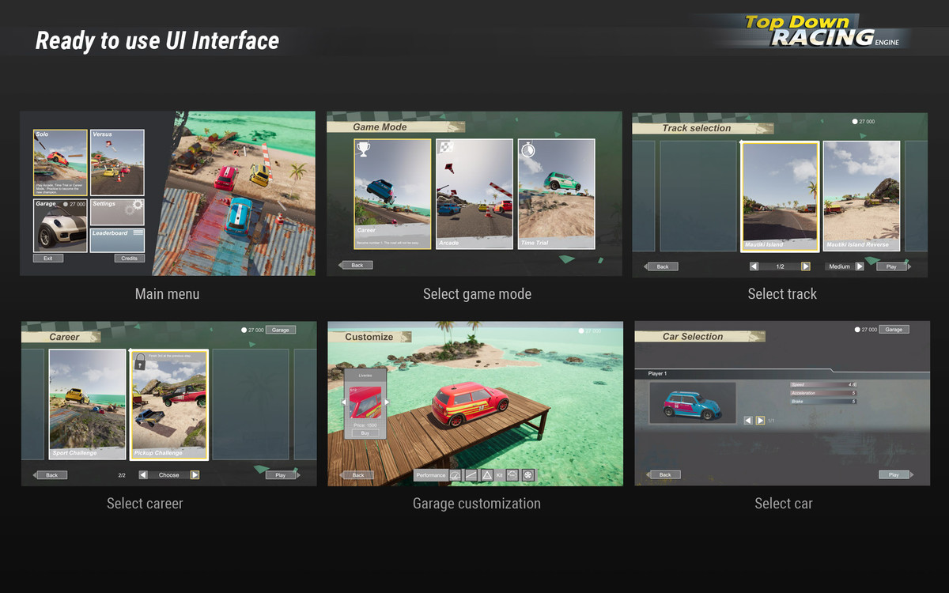Click left arrow beside Choose in Career
The width and height of the screenshot is (949, 593).
pyautogui.click(x=143, y=475)
